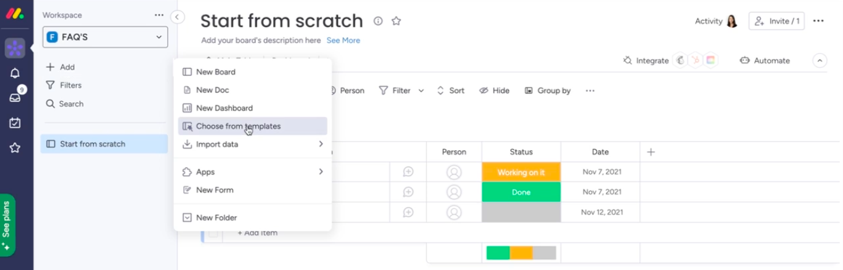Viewport: 843px width, 270px height.
Task: Open board options three-dot menu
Action: pyautogui.click(x=818, y=21)
